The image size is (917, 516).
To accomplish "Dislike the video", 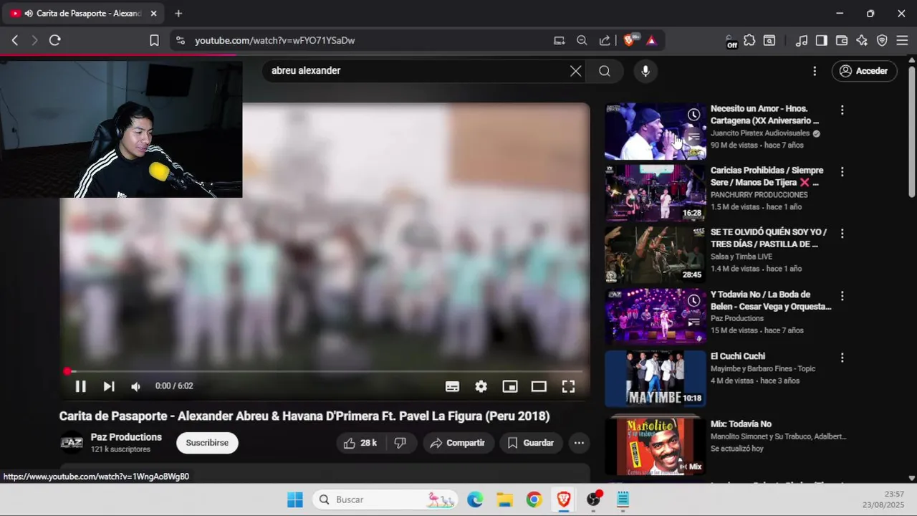I will click(400, 443).
